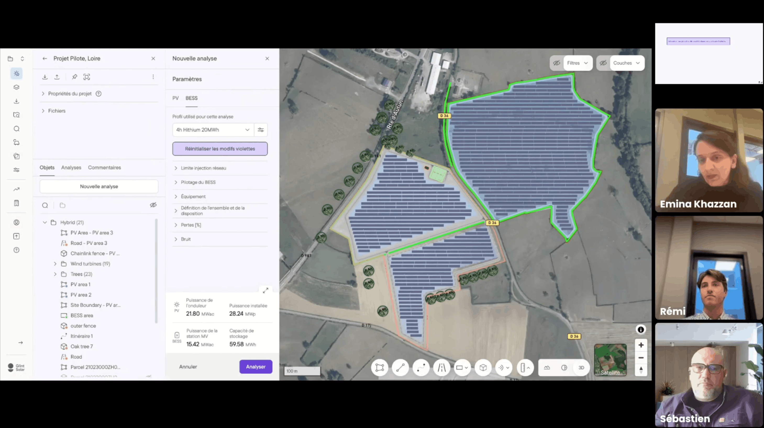Open profile settings sliders next to dropdown
764x428 pixels.
(x=261, y=130)
